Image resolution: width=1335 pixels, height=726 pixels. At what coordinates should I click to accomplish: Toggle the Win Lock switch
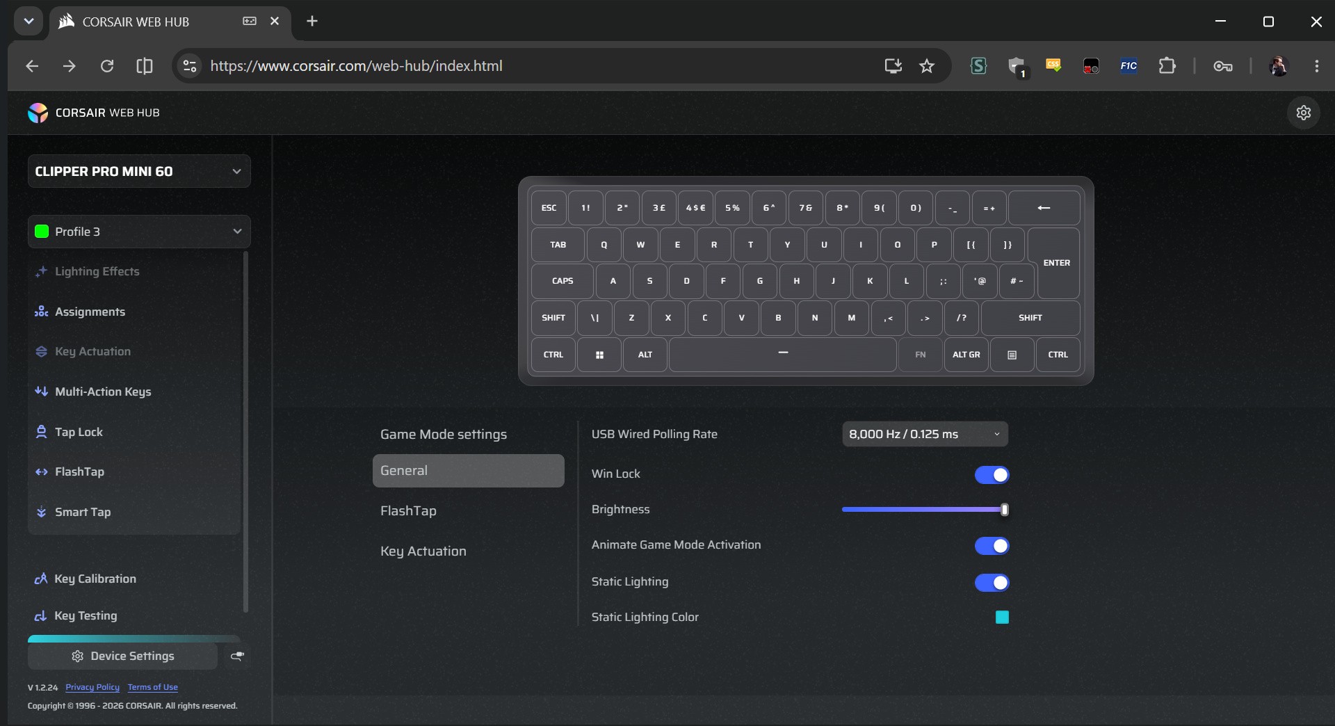point(992,475)
